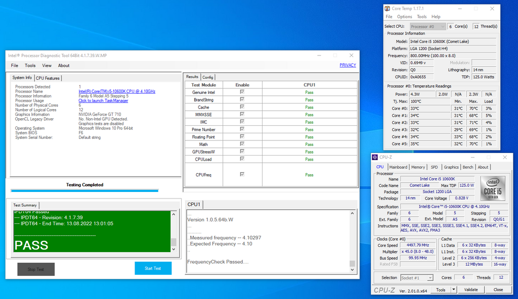Open the Tools menu in Intel Diagnostic Tool

[30, 65]
